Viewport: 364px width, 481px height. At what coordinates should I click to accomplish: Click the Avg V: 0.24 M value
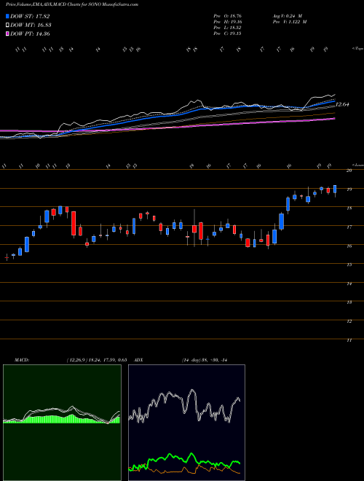point(288,16)
